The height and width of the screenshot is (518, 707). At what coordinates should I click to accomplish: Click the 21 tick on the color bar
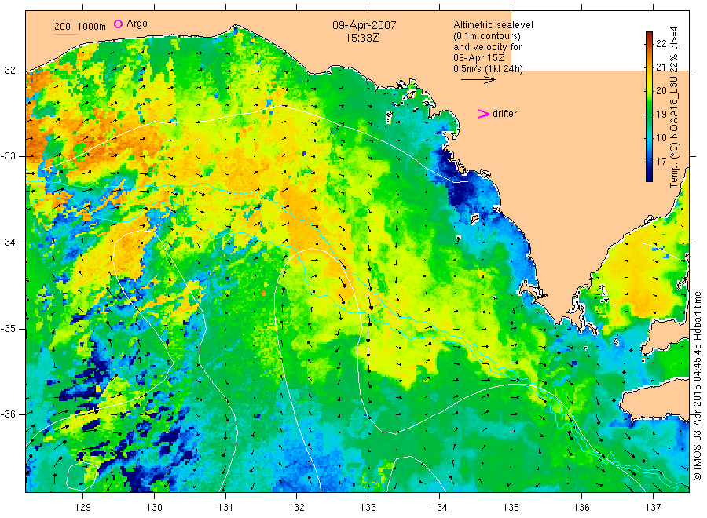661,67
